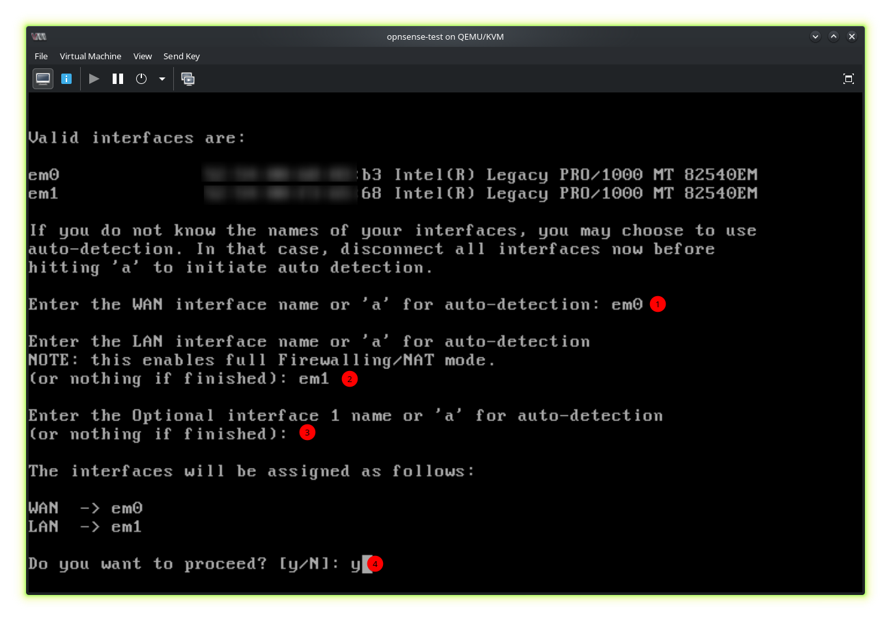Click red marker 1 beside WAN em0 entry
This screenshot has width=891, height=621.
[x=658, y=304]
